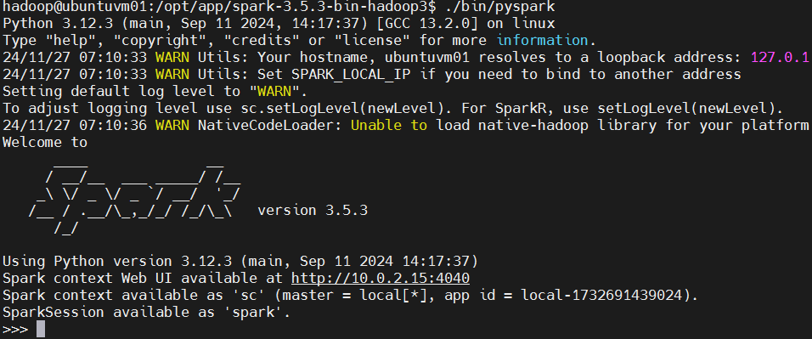
Task: Open the Spark Web UI link http://10.0.2.15:4040
Action: 381,279
